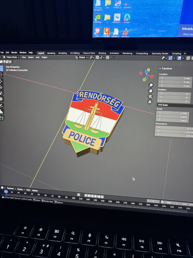The image size is (193, 258).
Task: Open the pivot point dropdown
Action: (92, 57)
